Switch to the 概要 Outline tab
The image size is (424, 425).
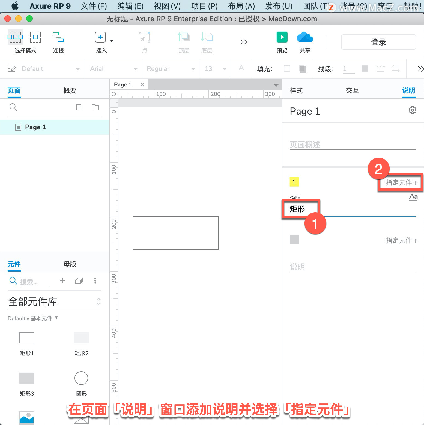pyautogui.click(x=70, y=90)
